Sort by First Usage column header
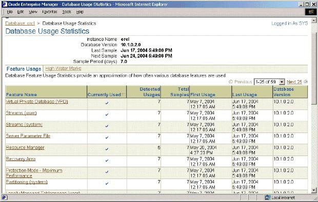The height and width of the screenshot is (202, 318). point(203,95)
